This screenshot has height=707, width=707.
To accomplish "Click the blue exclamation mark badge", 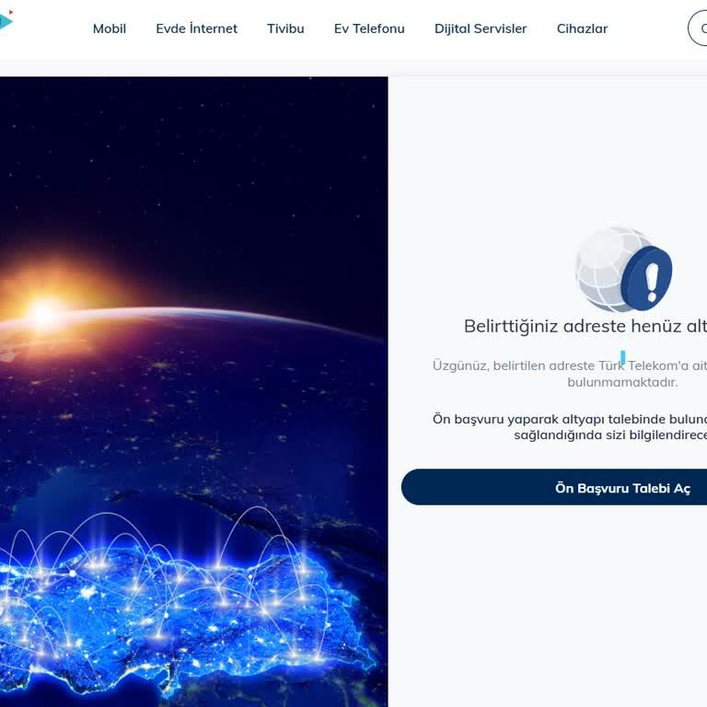I will [x=647, y=278].
